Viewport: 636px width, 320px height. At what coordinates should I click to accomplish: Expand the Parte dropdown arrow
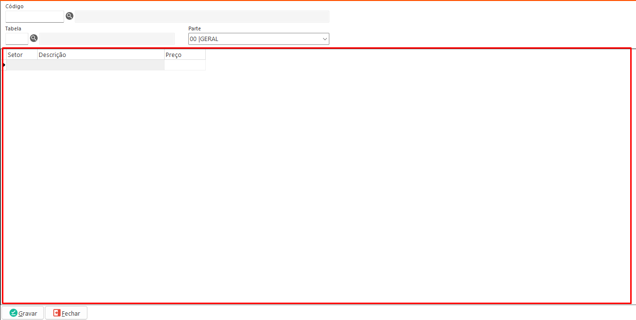pos(325,39)
